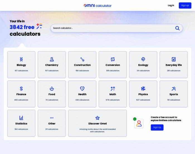The height and width of the screenshot is (154, 195).
Task: Open the Log in link
Action: [171, 5]
